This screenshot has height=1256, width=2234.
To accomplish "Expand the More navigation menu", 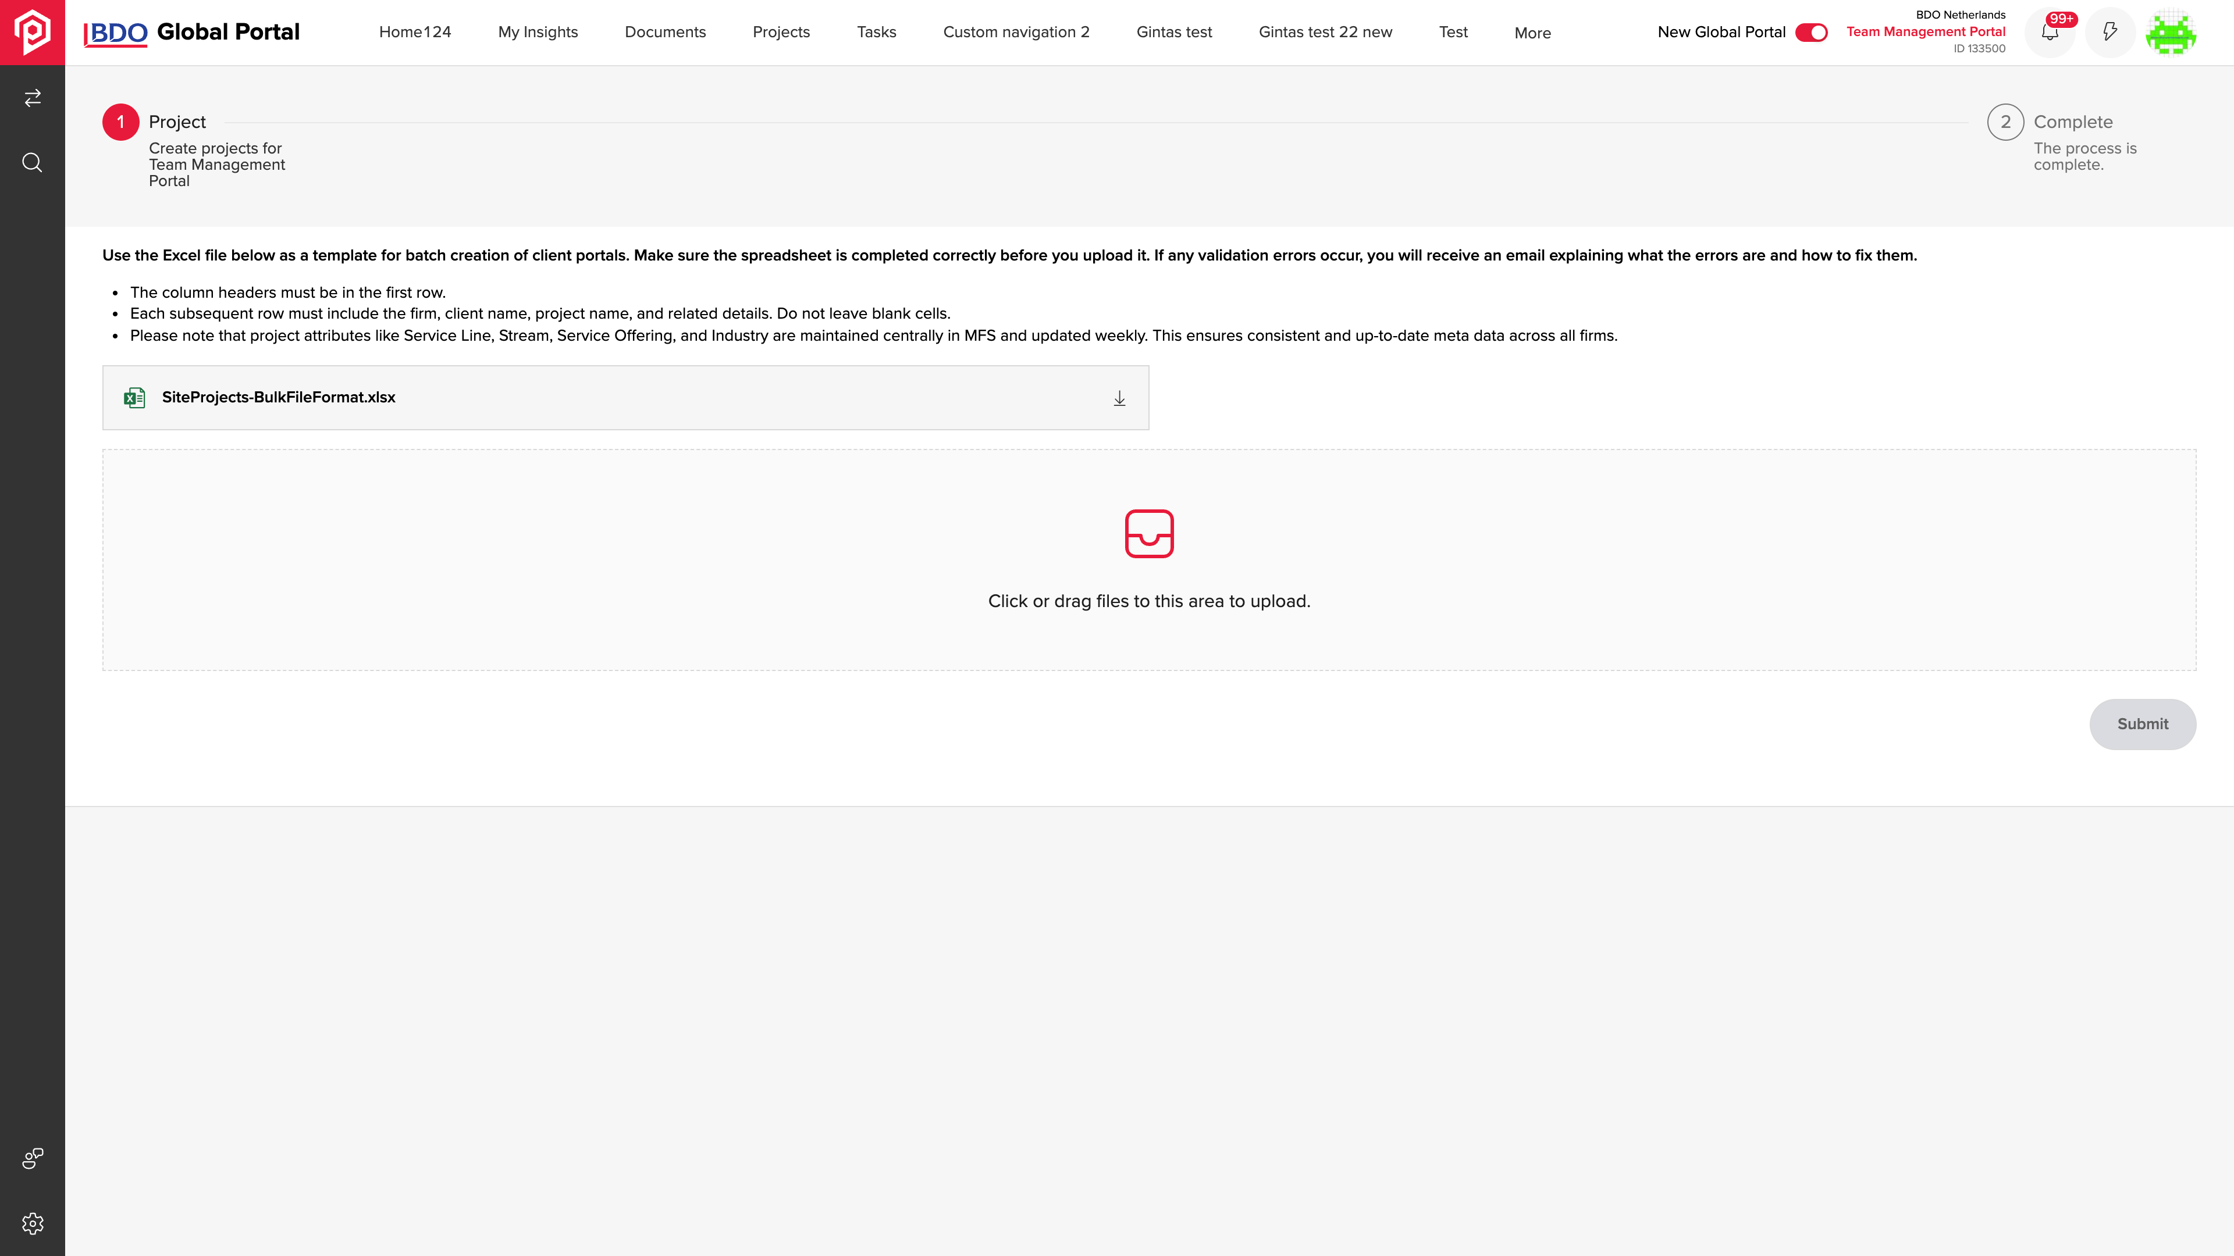I will [x=1532, y=33].
